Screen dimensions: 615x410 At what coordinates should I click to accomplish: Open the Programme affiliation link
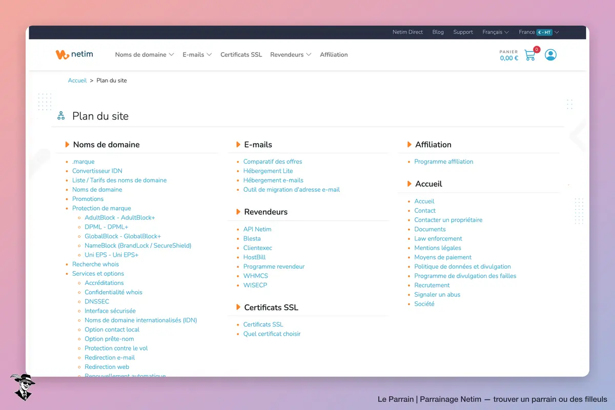[444, 161]
